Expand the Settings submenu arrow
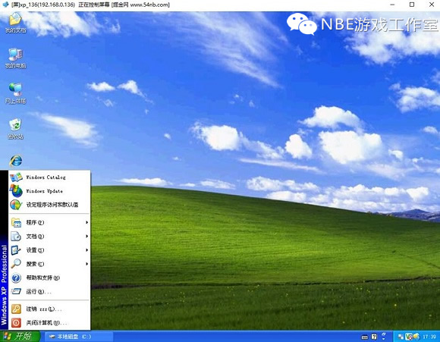 86,250
